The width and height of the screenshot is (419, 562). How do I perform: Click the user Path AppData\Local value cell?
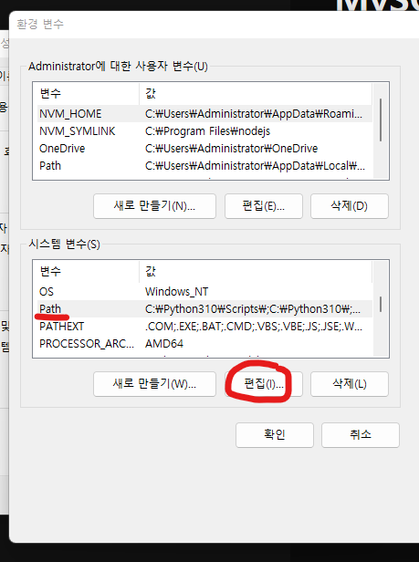click(255, 166)
